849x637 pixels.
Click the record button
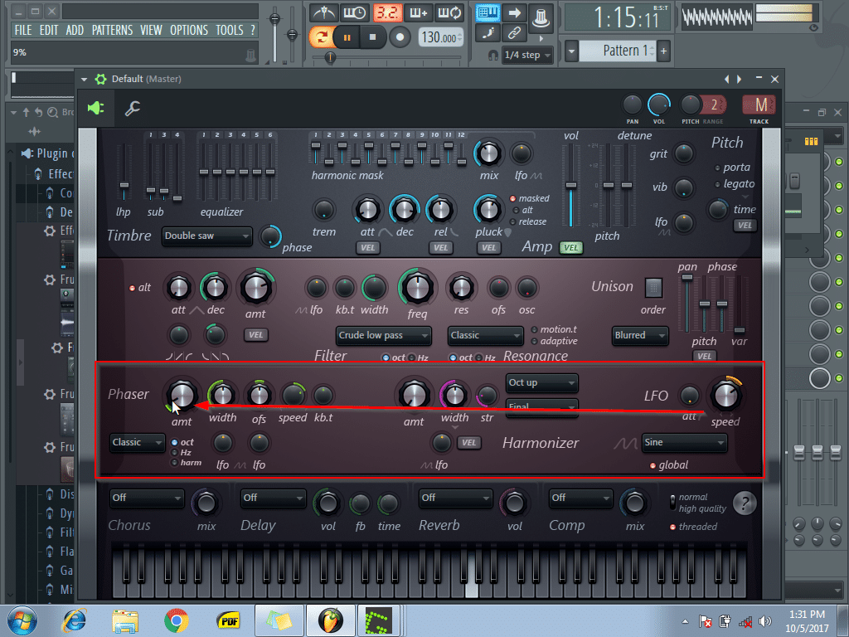pos(400,37)
